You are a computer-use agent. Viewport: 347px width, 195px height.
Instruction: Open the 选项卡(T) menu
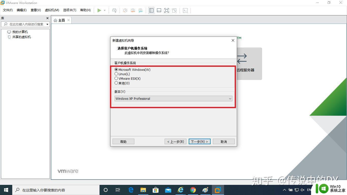pos(70,10)
